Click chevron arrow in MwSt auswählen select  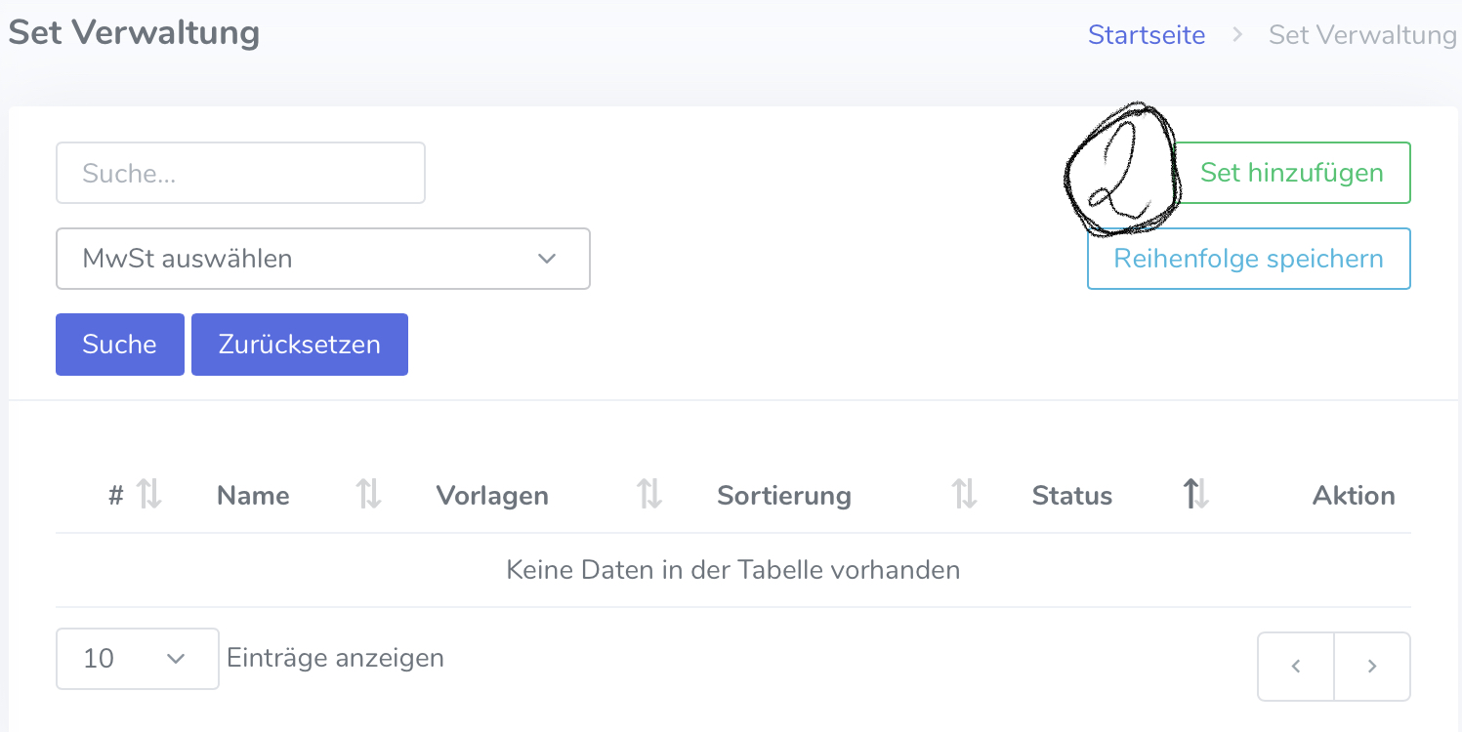pyautogui.click(x=547, y=259)
